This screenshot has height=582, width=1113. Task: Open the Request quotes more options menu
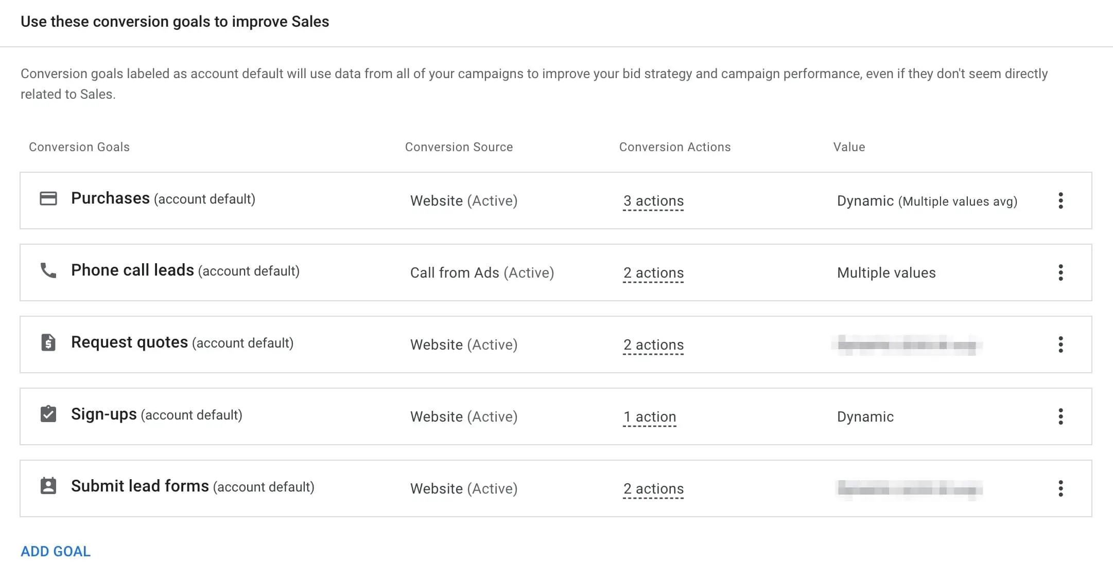coord(1060,344)
